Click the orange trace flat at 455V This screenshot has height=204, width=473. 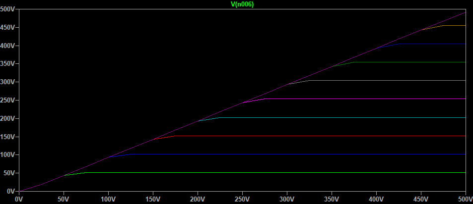pyautogui.click(x=454, y=26)
